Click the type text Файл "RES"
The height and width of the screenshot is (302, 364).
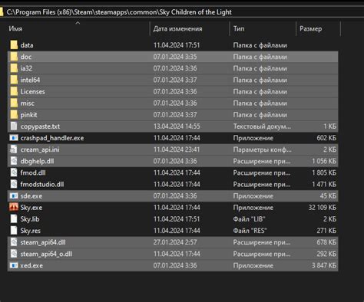click(250, 231)
